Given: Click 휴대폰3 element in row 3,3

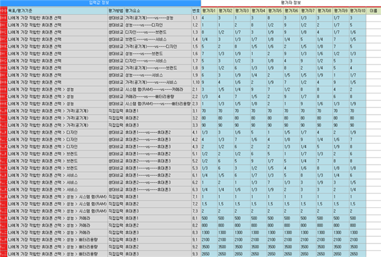Looking at the screenshot, I should click(158, 125).
